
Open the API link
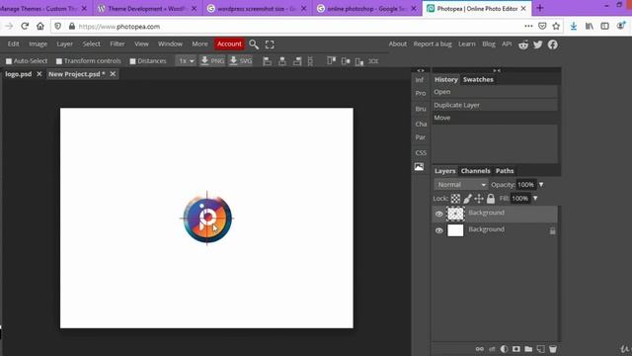[x=507, y=44]
